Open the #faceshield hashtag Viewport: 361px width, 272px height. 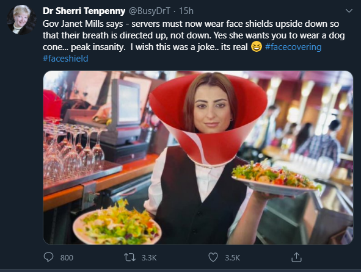[65, 59]
